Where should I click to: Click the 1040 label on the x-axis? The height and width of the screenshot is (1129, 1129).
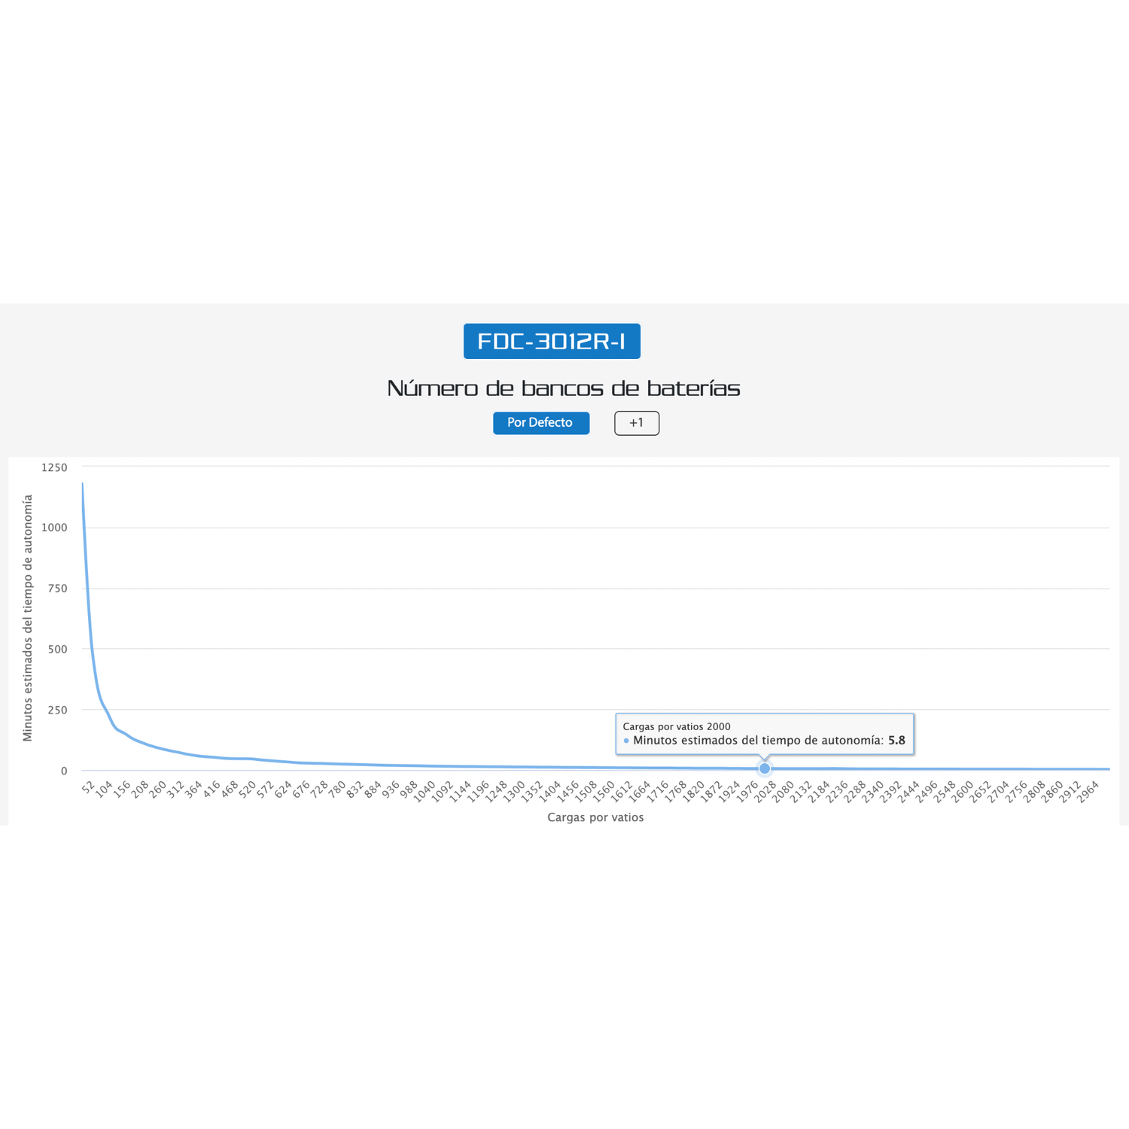pyautogui.click(x=424, y=791)
